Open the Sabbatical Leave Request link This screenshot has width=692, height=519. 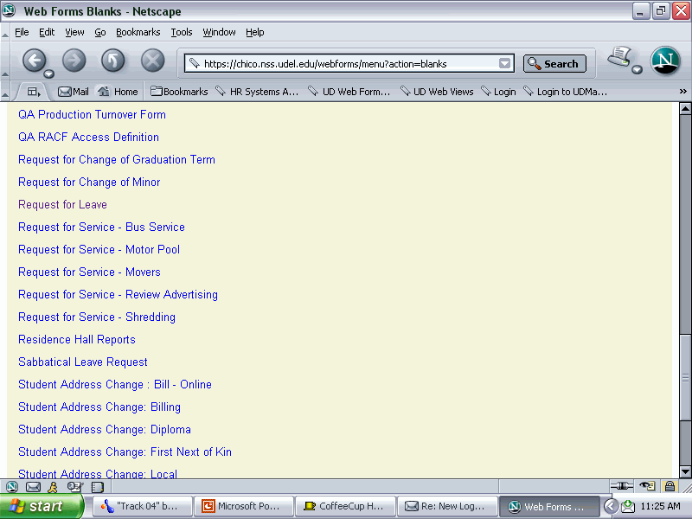[83, 362]
